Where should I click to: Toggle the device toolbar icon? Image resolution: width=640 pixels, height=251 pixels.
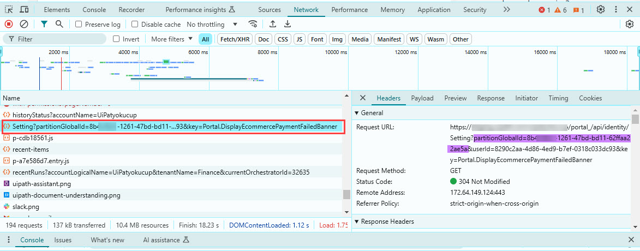pyautogui.click(x=25, y=10)
